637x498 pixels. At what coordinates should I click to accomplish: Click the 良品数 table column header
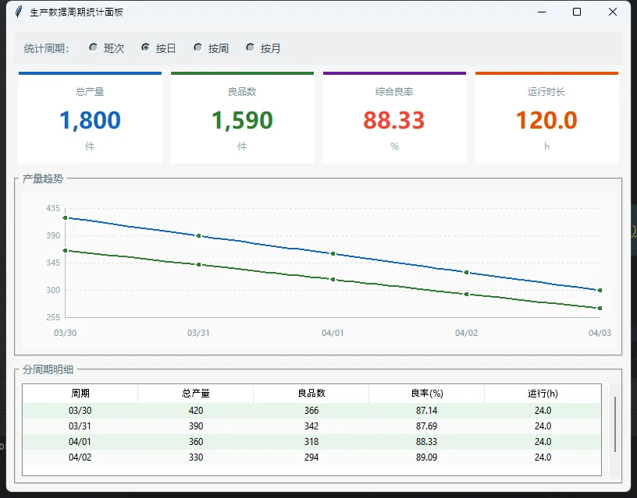pyautogui.click(x=311, y=394)
